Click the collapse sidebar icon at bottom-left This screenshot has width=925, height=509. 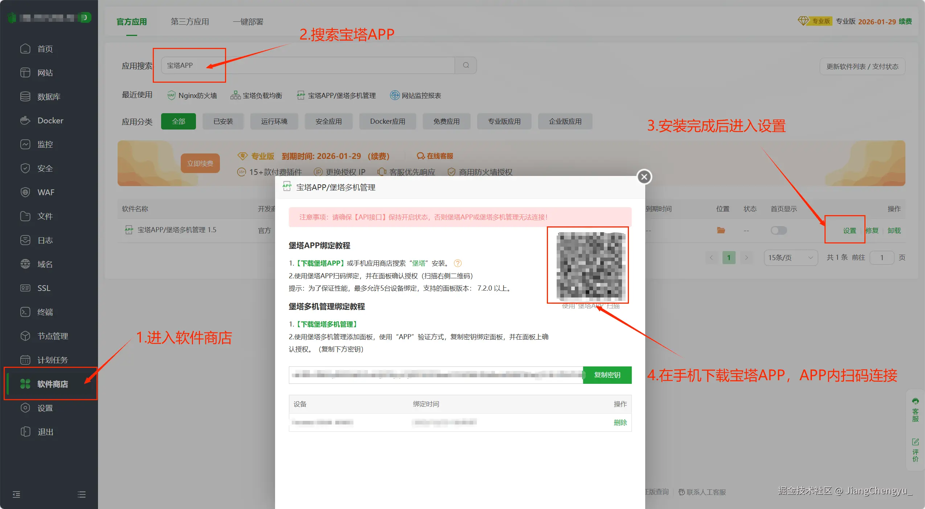16,494
